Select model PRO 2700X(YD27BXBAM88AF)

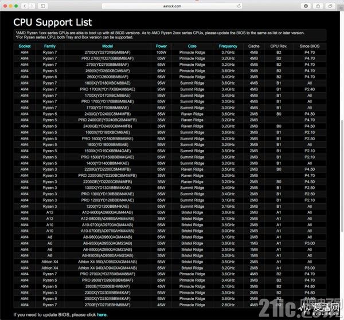pyautogui.click(x=108, y=274)
